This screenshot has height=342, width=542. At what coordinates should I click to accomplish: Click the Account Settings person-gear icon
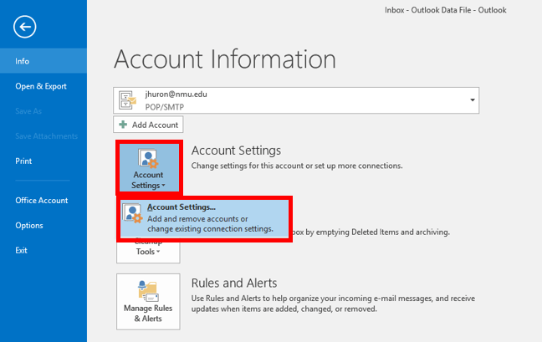coord(148,160)
